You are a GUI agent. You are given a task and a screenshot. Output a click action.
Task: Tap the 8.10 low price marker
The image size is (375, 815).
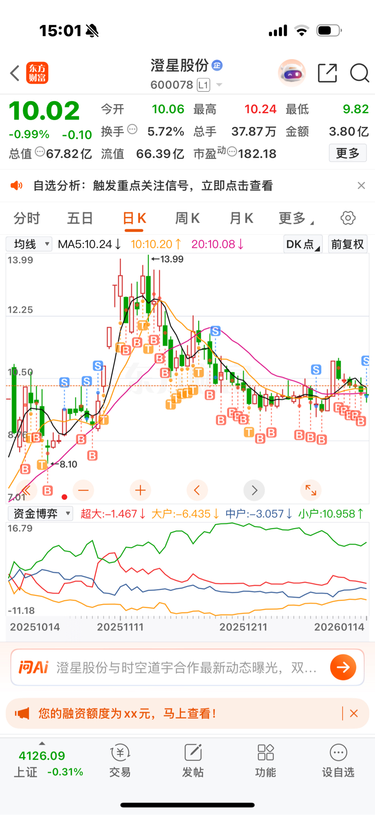(64, 464)
